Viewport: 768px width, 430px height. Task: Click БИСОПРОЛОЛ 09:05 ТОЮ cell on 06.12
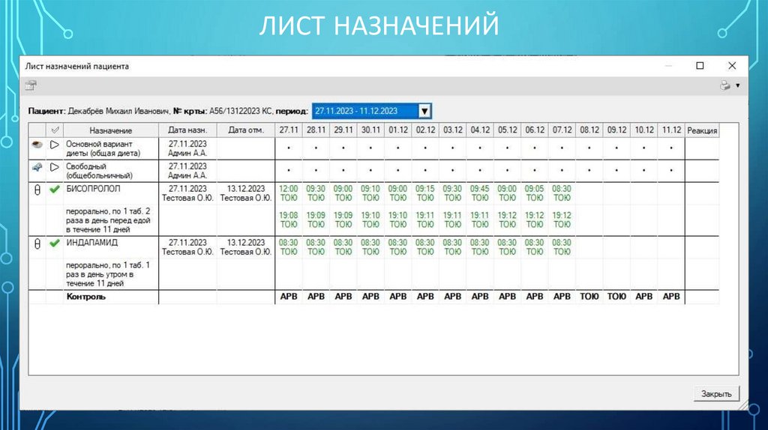[534, 193]
